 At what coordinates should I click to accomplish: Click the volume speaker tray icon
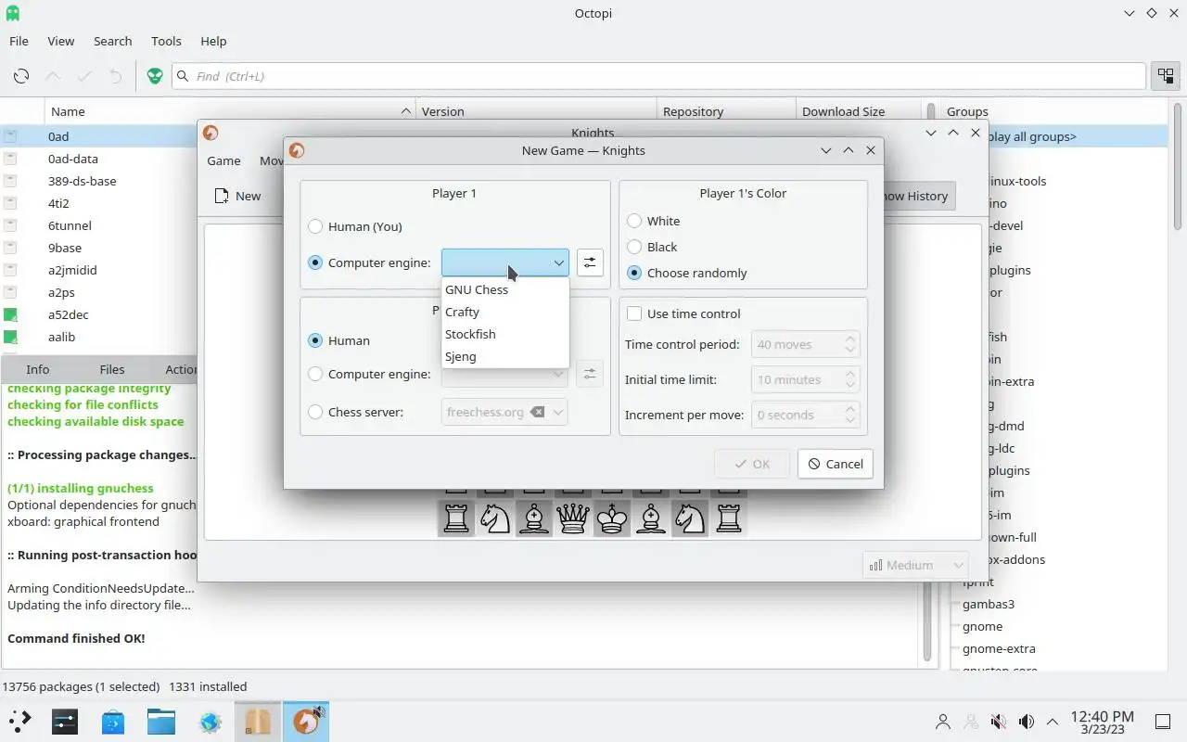coord(1027,722)
